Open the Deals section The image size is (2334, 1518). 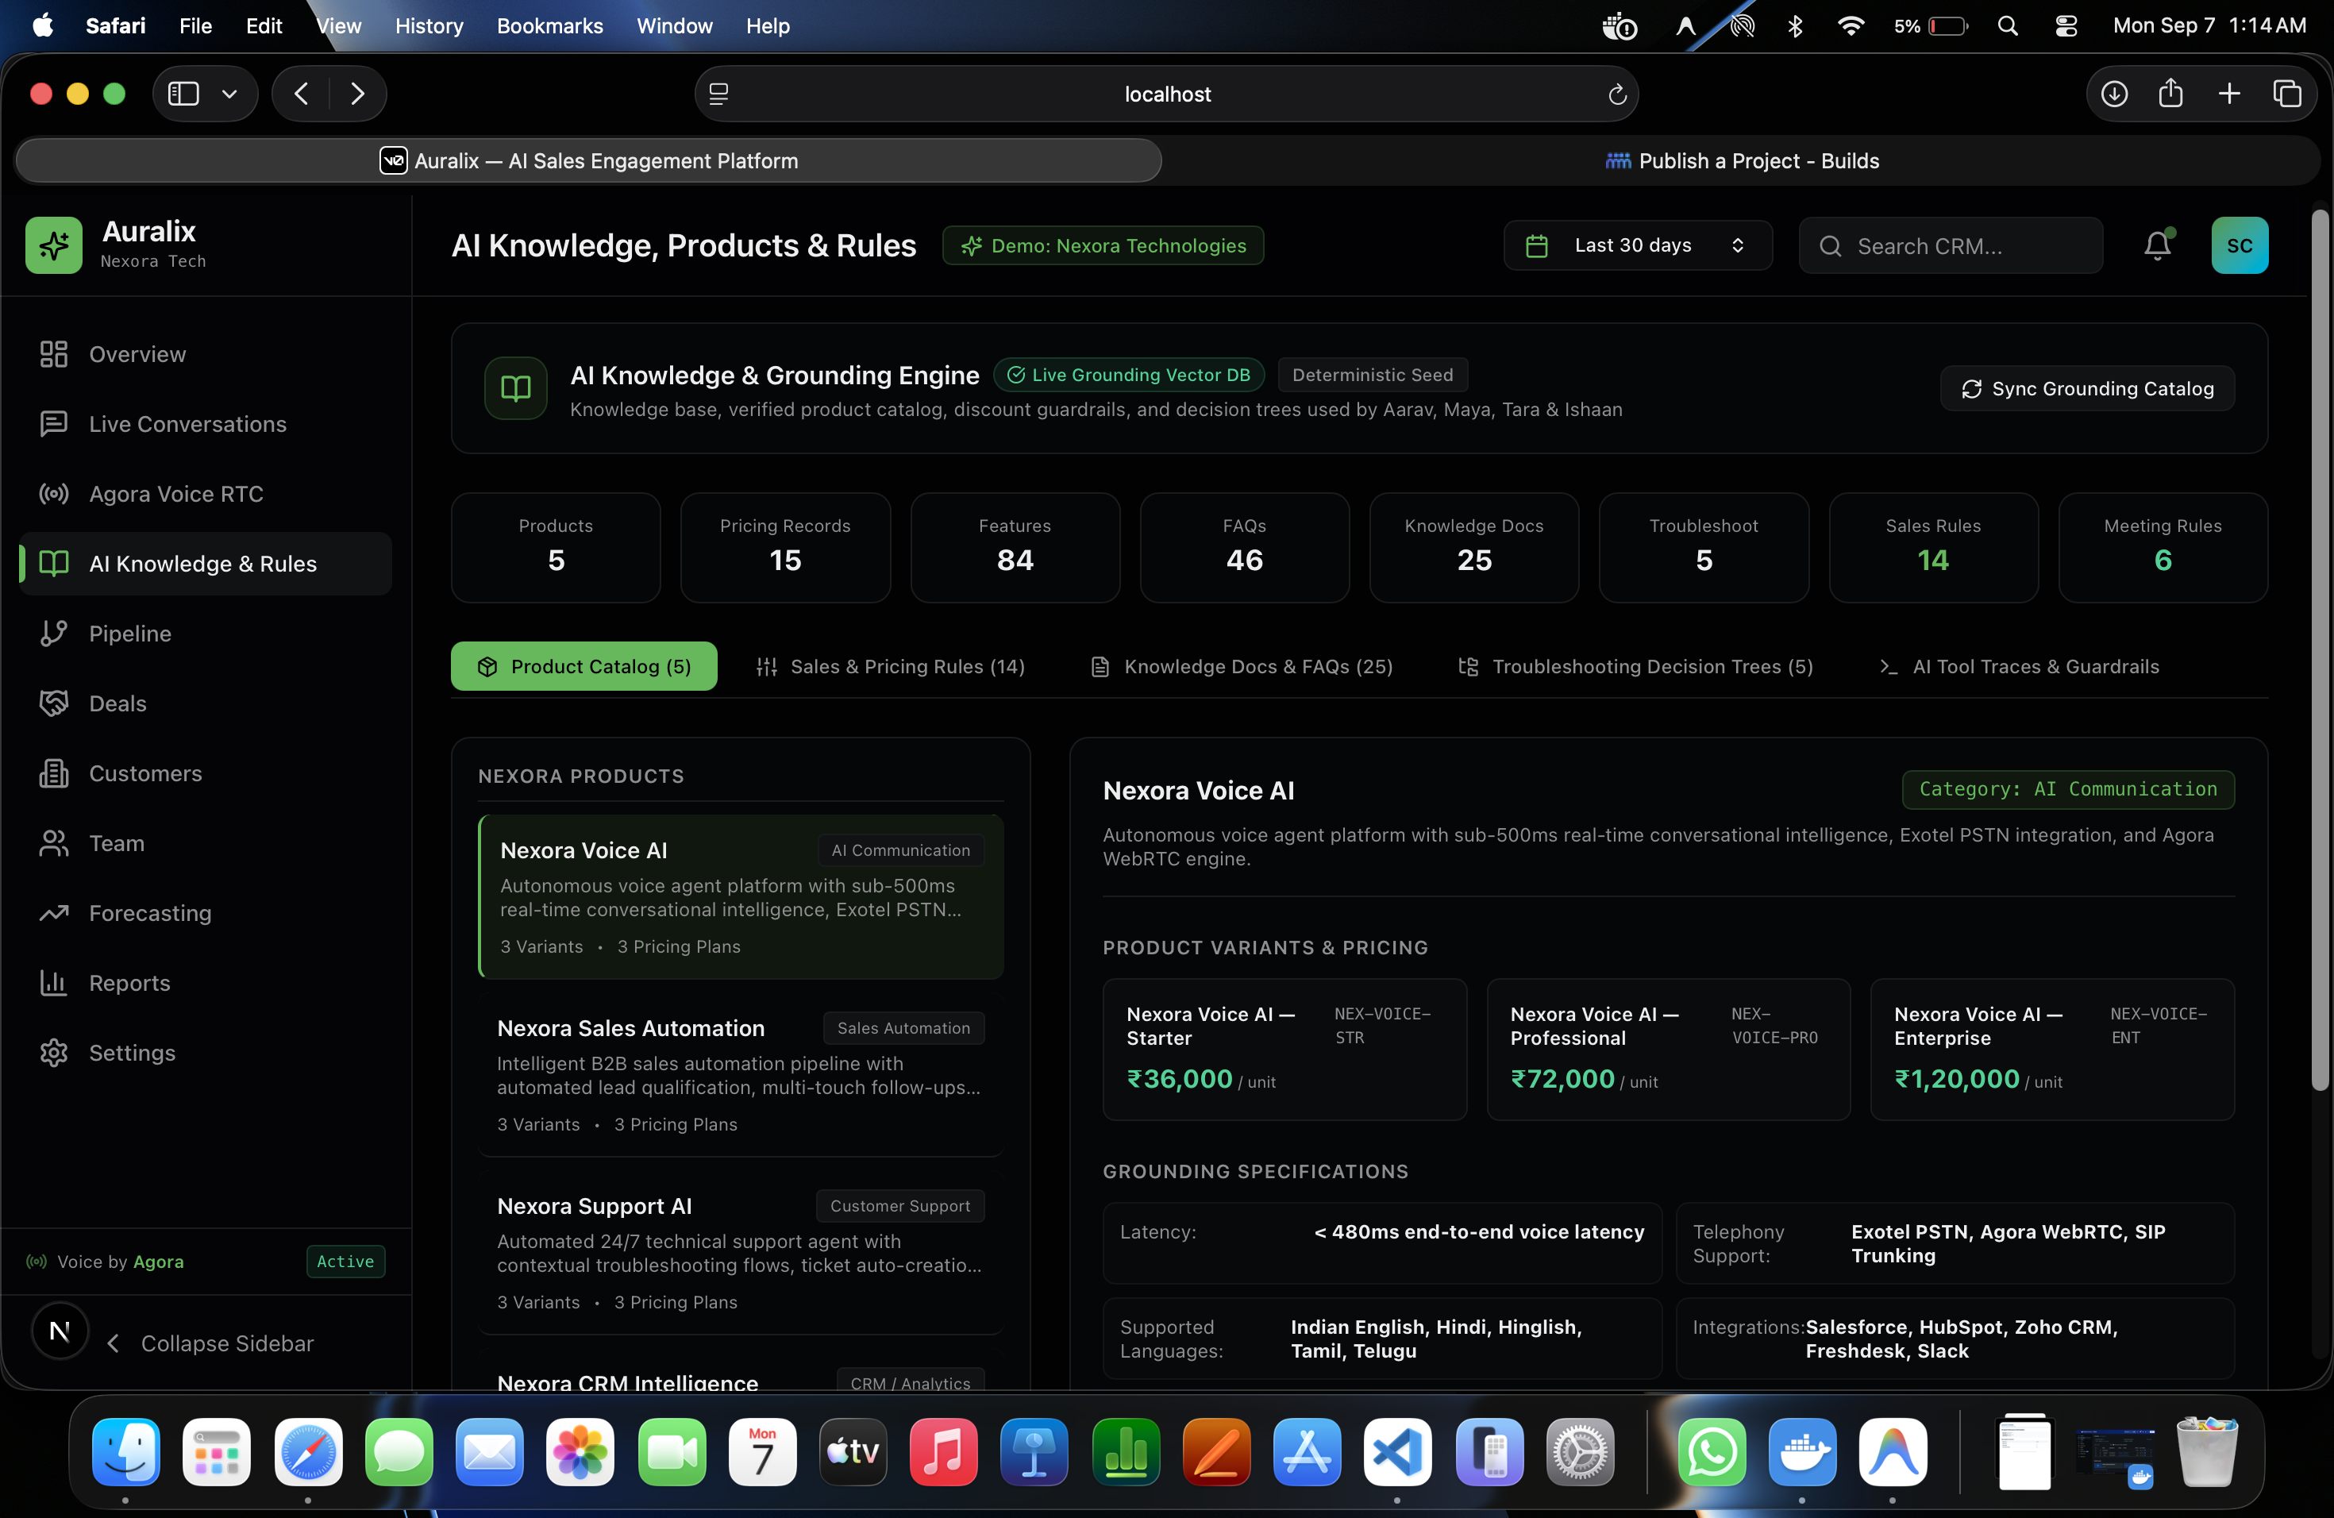point(206,703)
